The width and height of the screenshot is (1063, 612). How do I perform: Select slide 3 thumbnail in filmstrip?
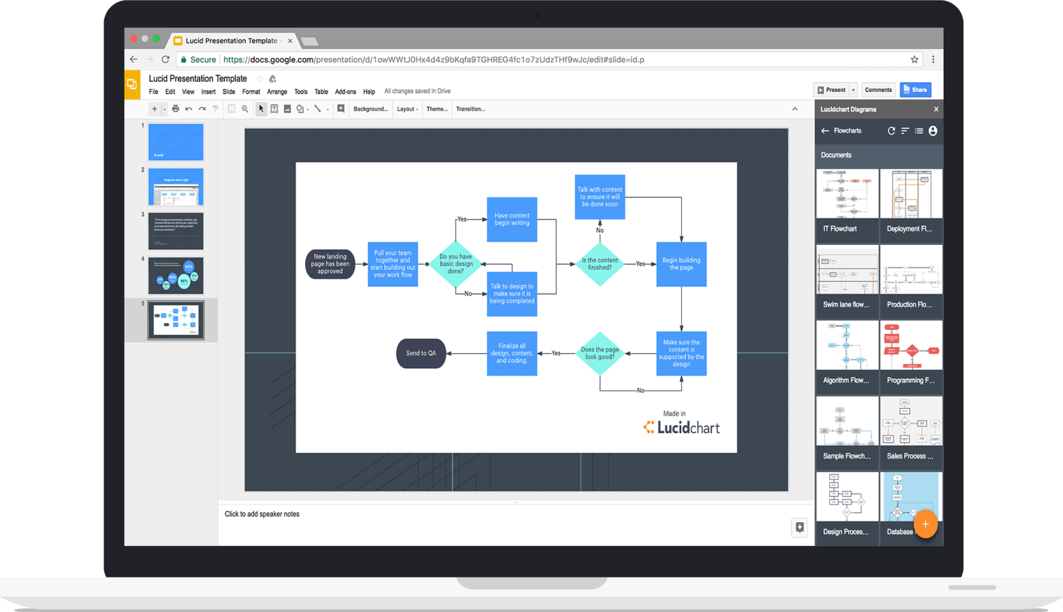[176, 231]
